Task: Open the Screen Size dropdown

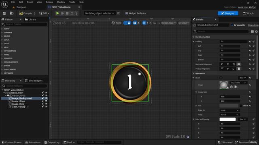Action: [168, 23]
